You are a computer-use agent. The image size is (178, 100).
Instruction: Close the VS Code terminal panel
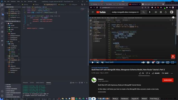pyautogui.click(x=87, y=83)
